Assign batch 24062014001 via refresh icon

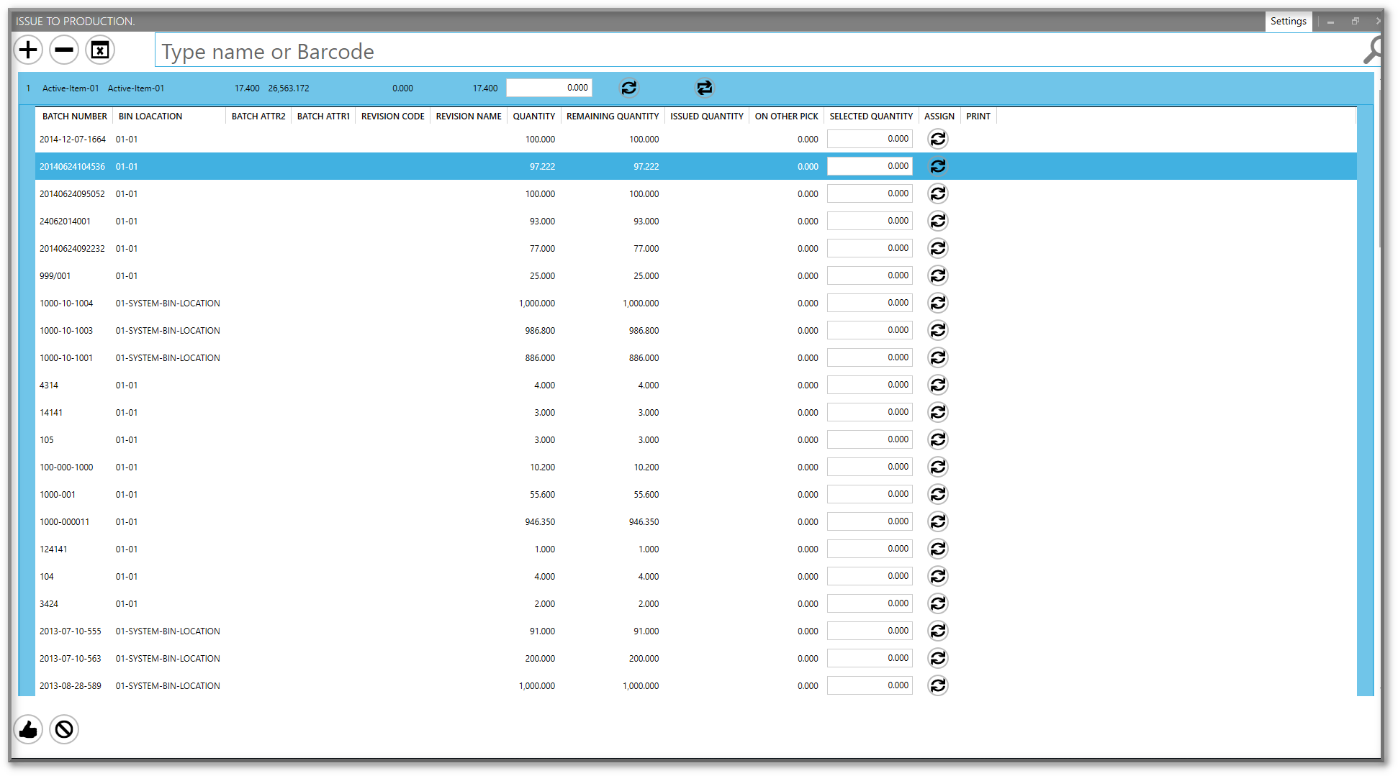(x=938, y=221)
